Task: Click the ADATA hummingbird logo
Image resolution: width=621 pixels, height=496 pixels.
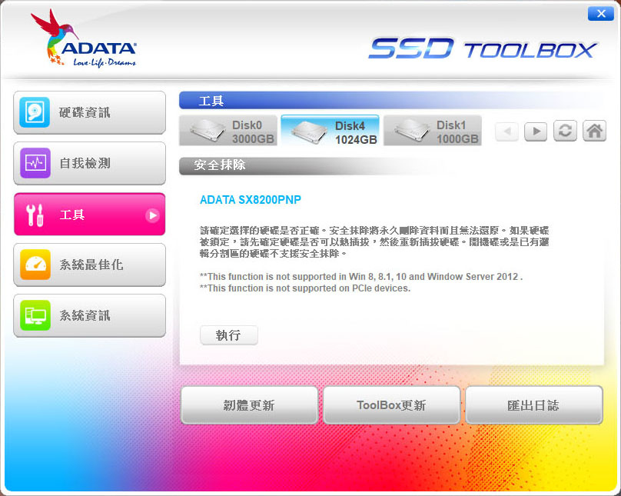Action: (x=84, y=38)
